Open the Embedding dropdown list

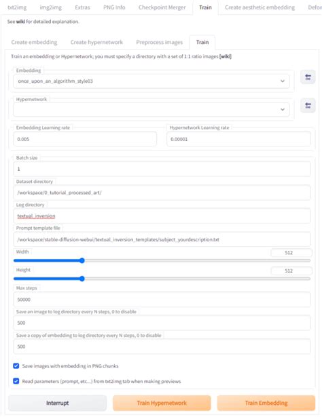[151, 81]
